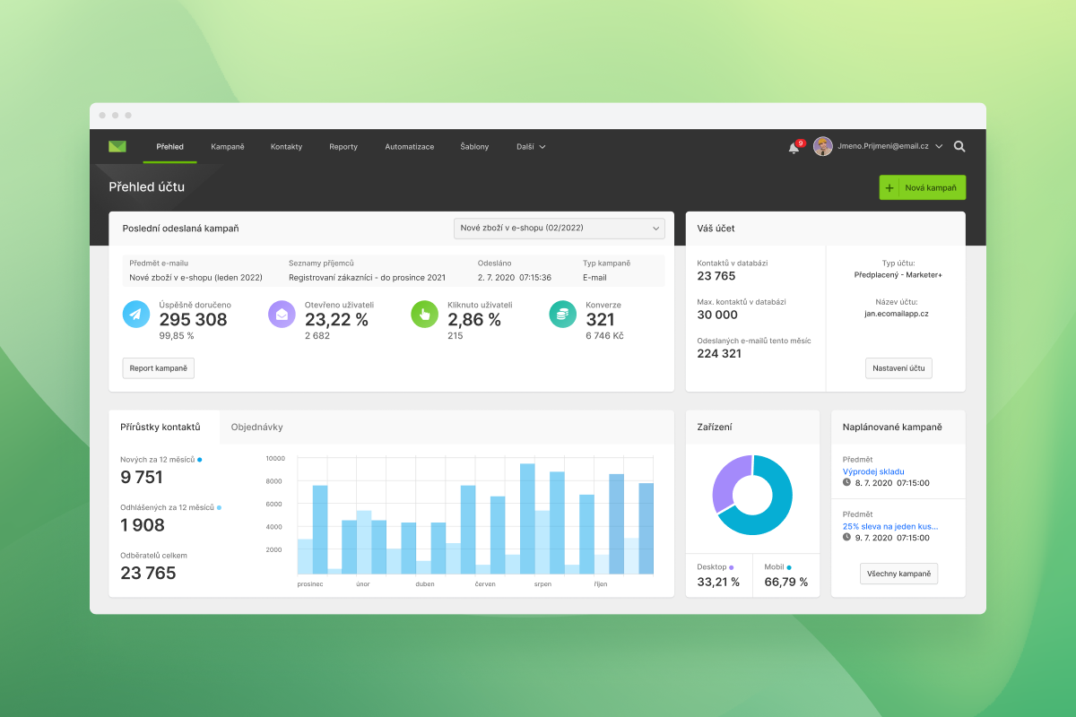Click the 30 000 max contacts value
This screenshot has height=717, width=1076.
[x=717, y=315]
